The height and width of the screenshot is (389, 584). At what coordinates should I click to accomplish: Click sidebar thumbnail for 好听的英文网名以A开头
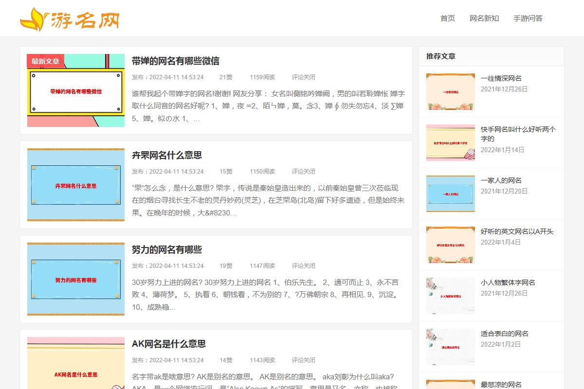coord(451,245)
